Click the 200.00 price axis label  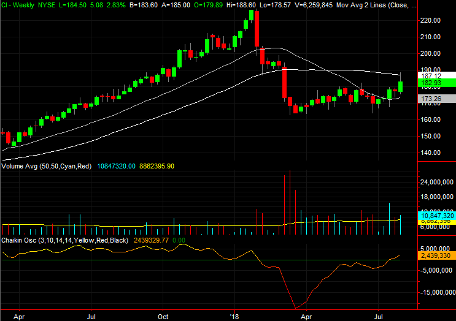tap(430, 53)
